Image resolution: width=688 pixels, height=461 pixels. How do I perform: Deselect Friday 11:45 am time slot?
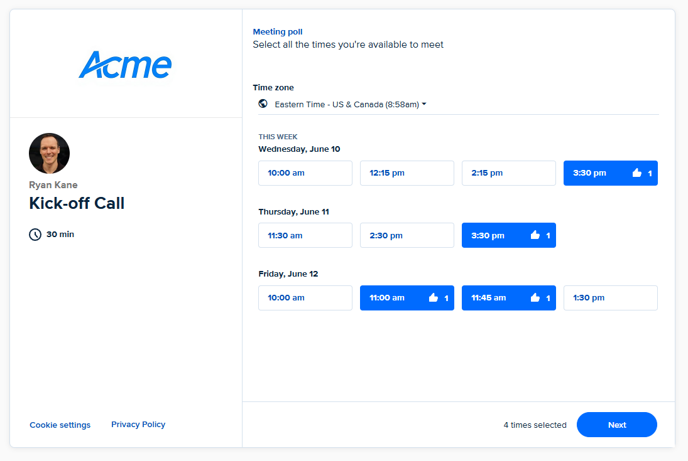click(x=509, y=298)
